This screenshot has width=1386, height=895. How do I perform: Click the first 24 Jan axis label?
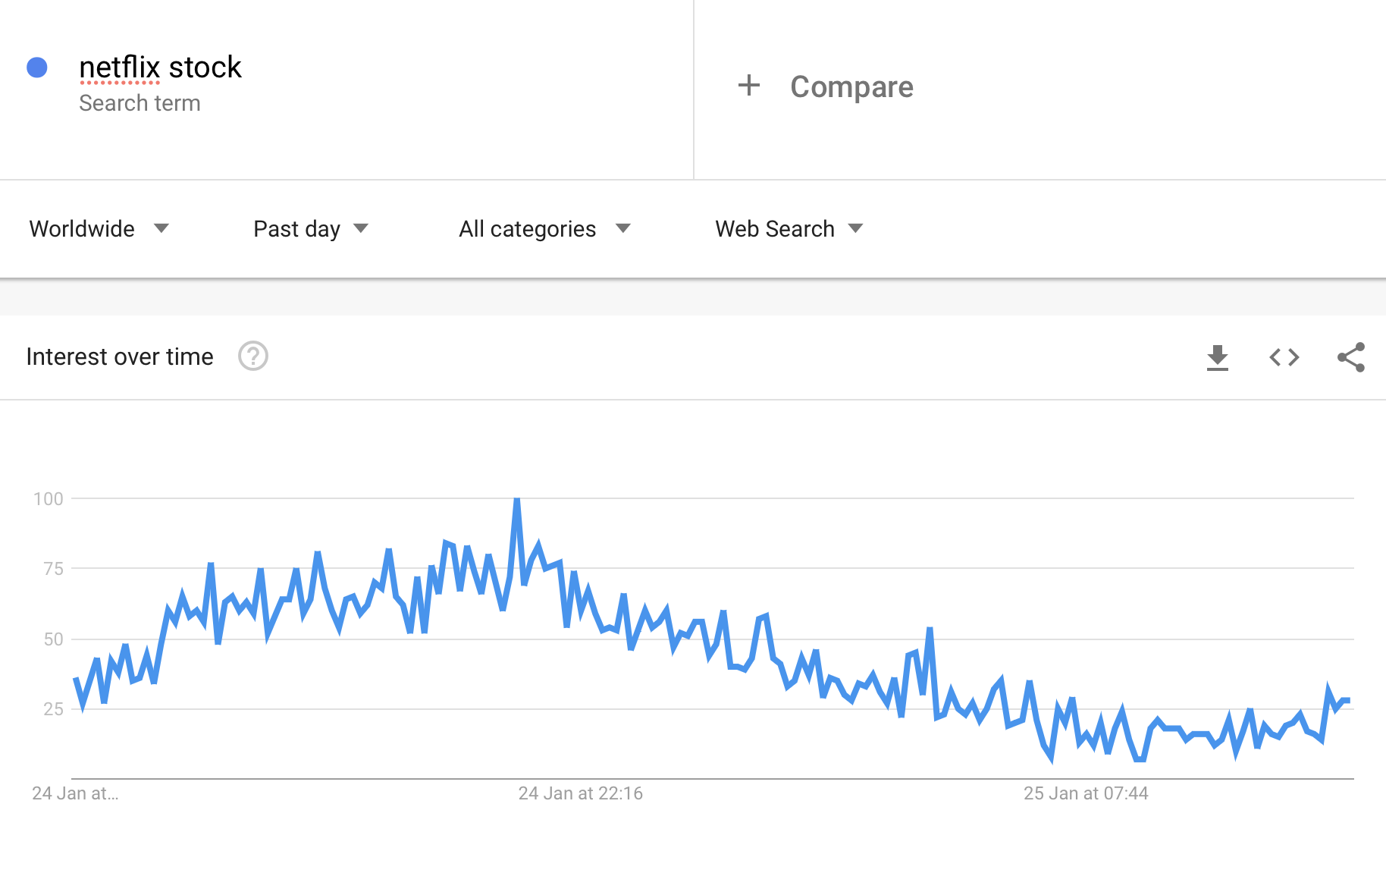coord(75,793)
